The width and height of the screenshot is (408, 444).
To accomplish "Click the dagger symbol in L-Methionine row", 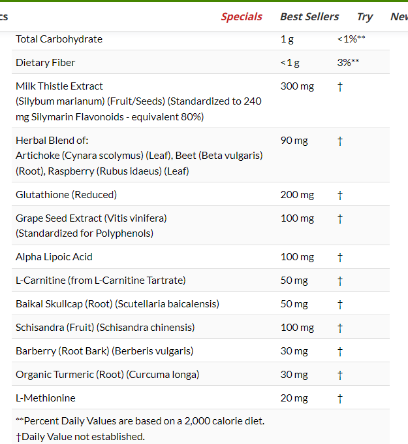I will (x=340, y=398).
